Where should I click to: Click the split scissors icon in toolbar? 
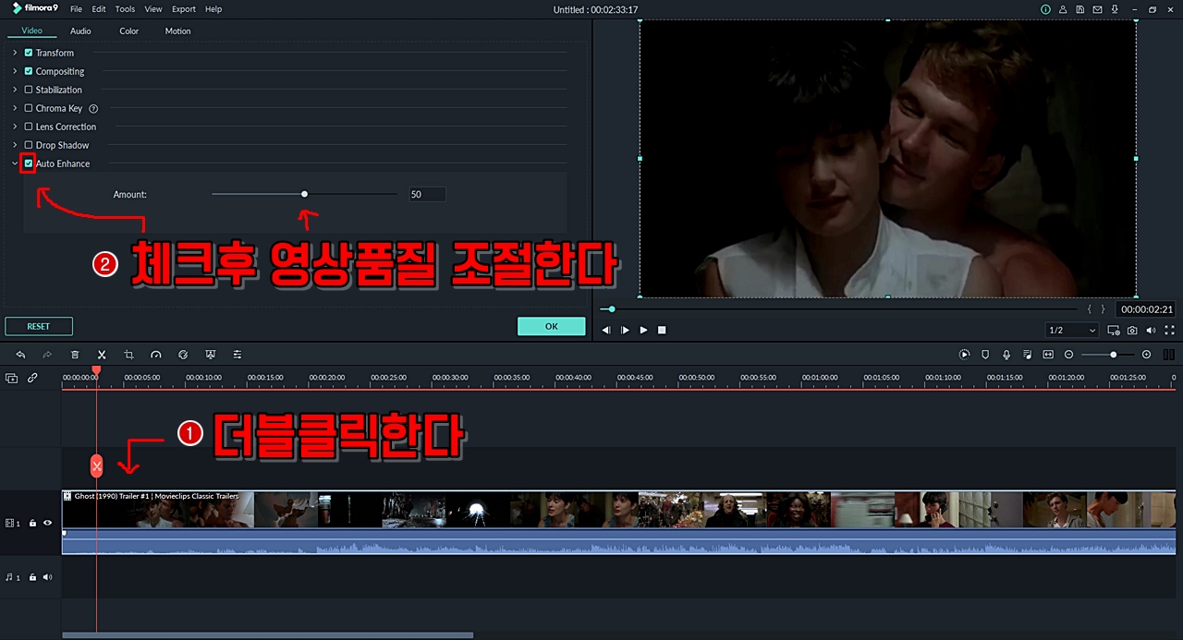[x=102, y=355]
